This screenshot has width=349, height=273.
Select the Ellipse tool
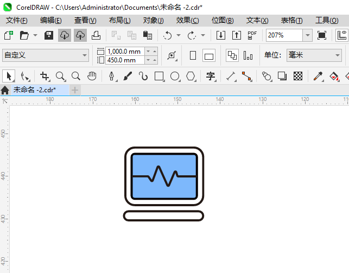pyautogui.click(x=175, y=77)
